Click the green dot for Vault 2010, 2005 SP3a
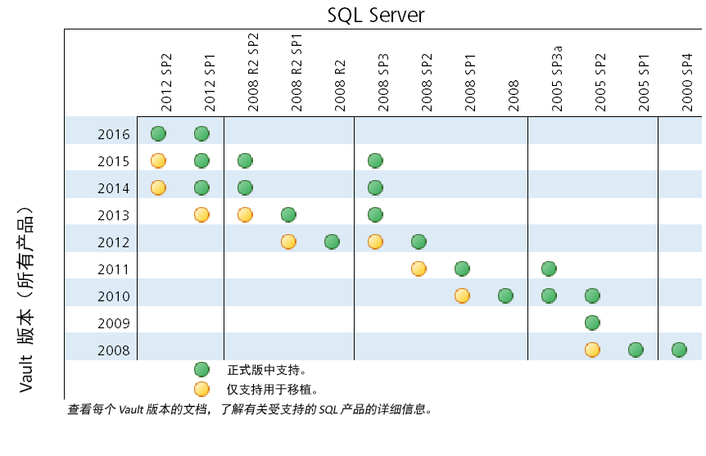 click(549, 296)
